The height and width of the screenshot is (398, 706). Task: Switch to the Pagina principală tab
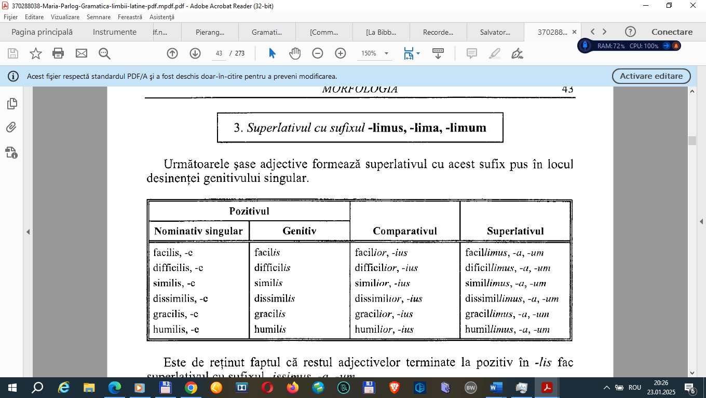click(x=42, y=32)
